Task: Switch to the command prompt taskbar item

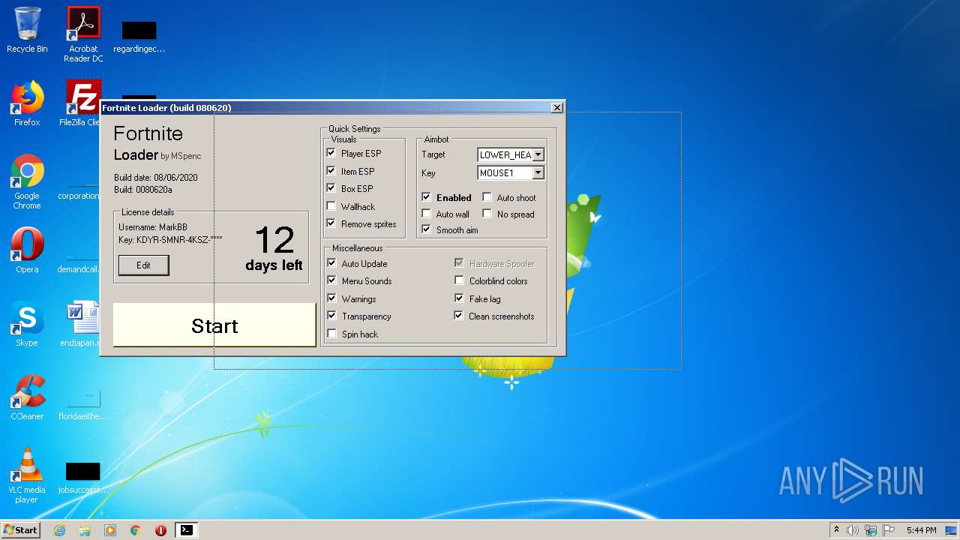Action: [x=186, y=530]
